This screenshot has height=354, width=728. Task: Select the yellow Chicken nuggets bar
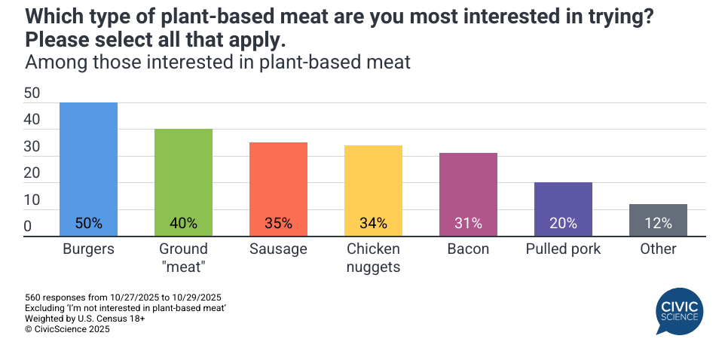coord(373,188)
